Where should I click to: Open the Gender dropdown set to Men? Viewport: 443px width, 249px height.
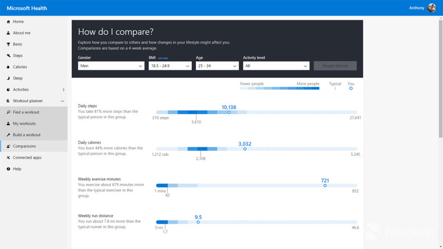pos(111,66)
